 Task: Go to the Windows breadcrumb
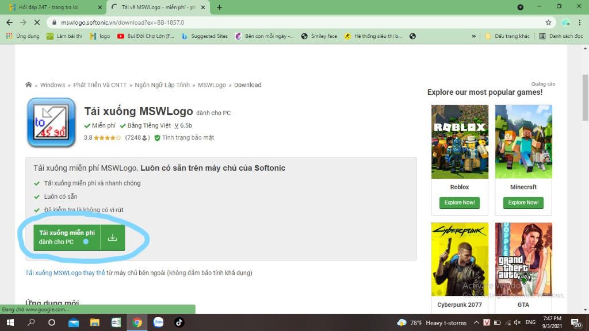52,85
